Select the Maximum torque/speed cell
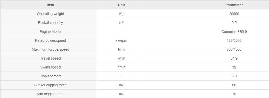Image resolution: width=269 pixels, height=98 pixels. (x=50, y=49)
